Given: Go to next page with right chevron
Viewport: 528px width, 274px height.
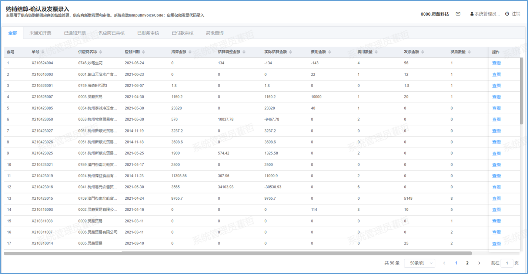Looking at the screenshot, I should tap(479, 263).
